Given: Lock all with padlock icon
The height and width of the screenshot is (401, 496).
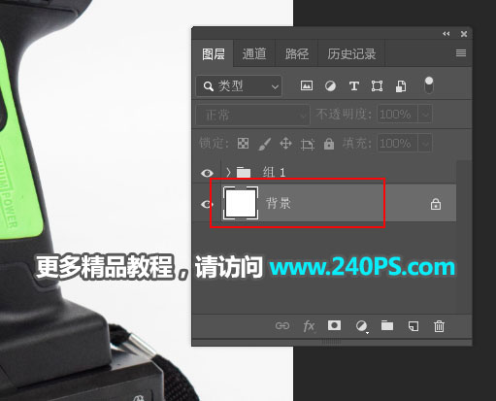Looking at the screenshot, I should pyautogui.click(x=329, y=144).
